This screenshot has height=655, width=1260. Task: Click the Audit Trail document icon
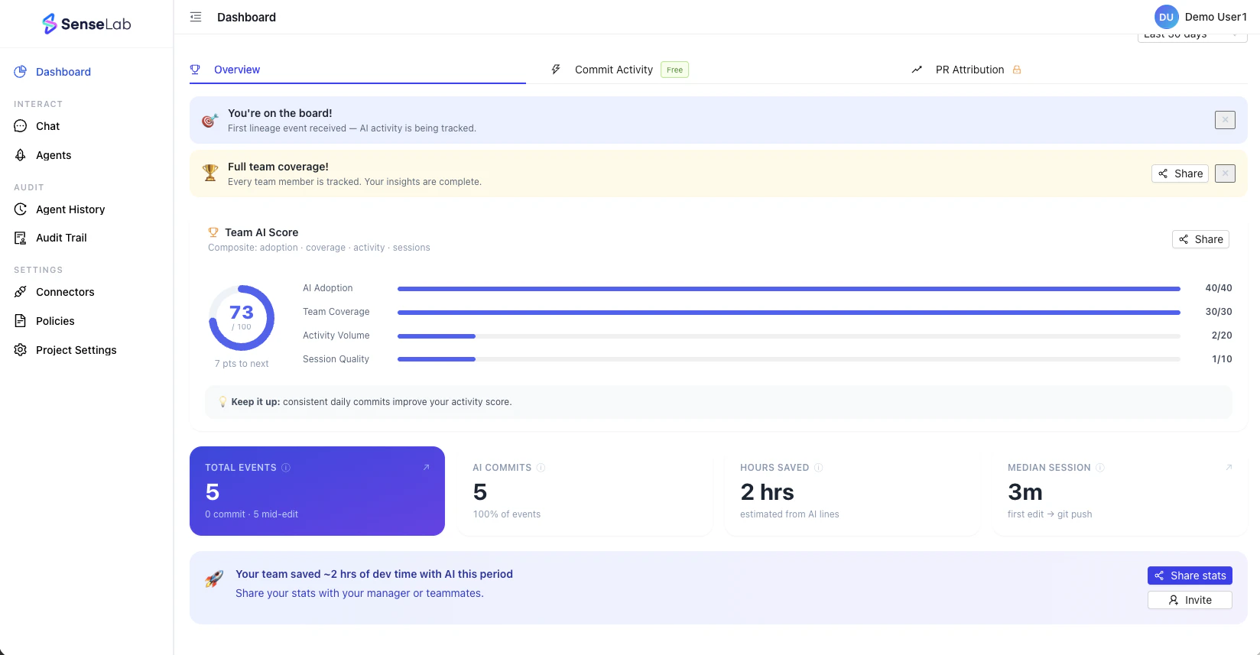(x=21, y=238)
